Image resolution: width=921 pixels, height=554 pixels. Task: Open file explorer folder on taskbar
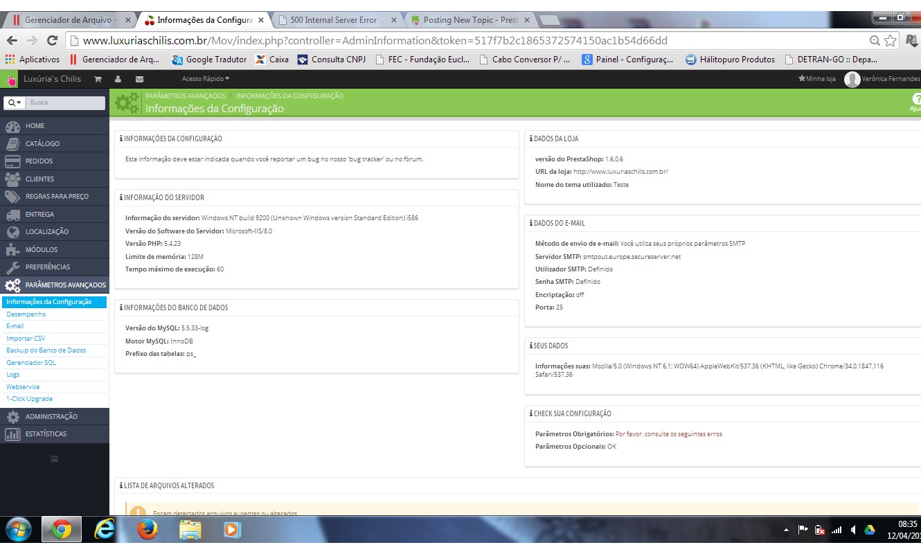(190, 530)
